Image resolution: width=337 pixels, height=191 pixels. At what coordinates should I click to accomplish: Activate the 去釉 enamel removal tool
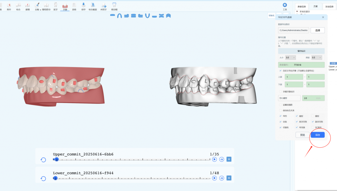37,7
